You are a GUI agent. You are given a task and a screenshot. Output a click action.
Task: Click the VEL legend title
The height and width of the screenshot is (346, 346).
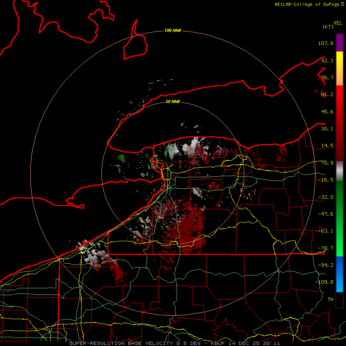338,23
